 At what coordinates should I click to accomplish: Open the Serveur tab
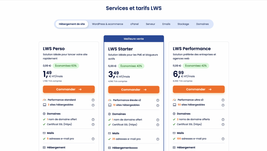tap(150, 24)
